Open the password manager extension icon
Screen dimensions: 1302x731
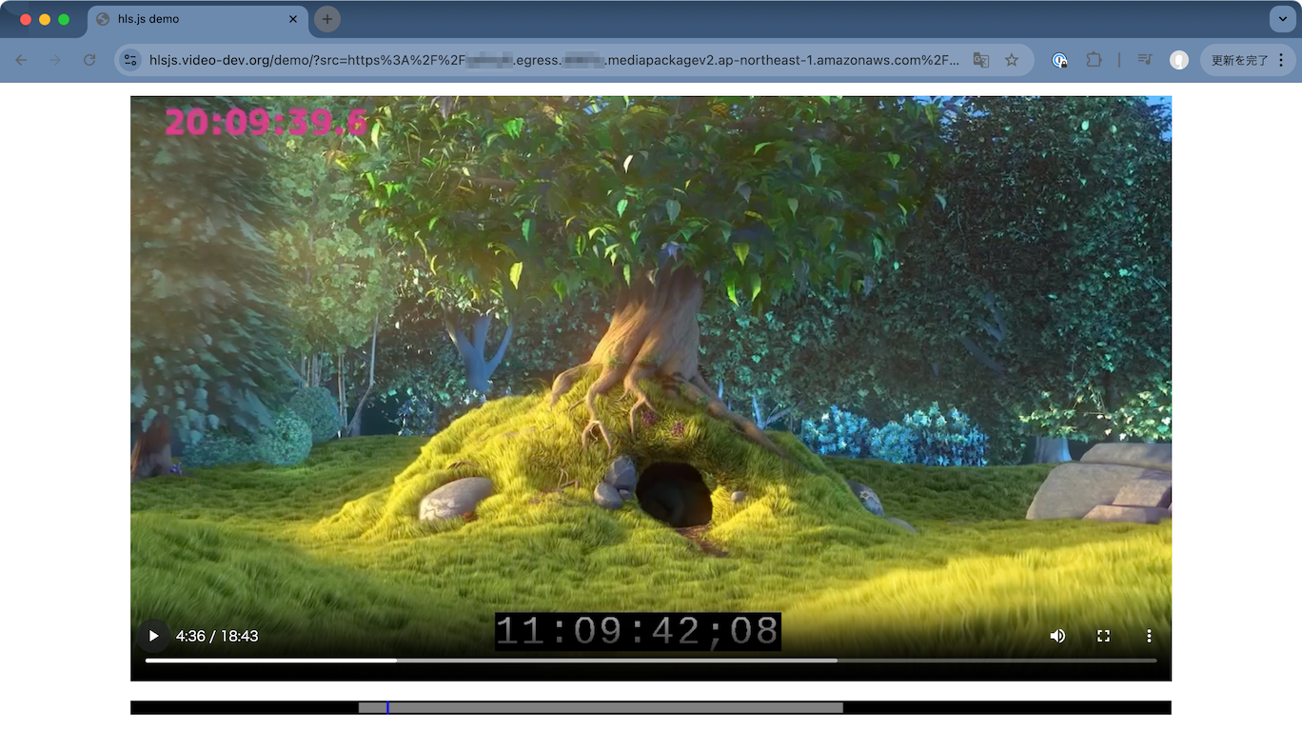[1059, 60]
